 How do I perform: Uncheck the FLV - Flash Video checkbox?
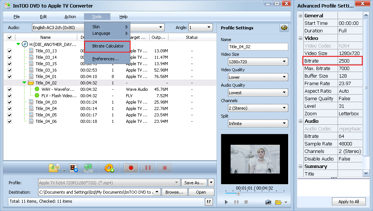(9, 96)
